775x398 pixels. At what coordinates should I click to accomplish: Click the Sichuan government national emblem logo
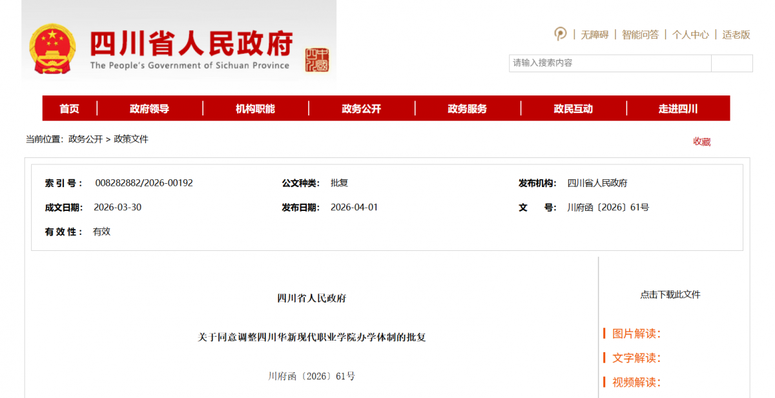point(52,48)
